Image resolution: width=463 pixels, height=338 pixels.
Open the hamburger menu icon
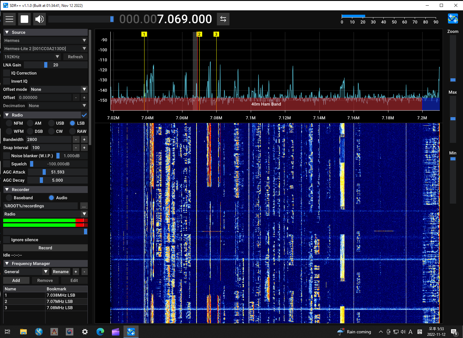[x=9, y=19]
